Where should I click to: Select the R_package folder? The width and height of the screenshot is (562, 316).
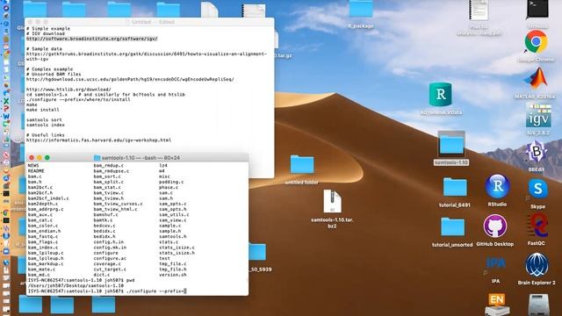coord(361,9)
